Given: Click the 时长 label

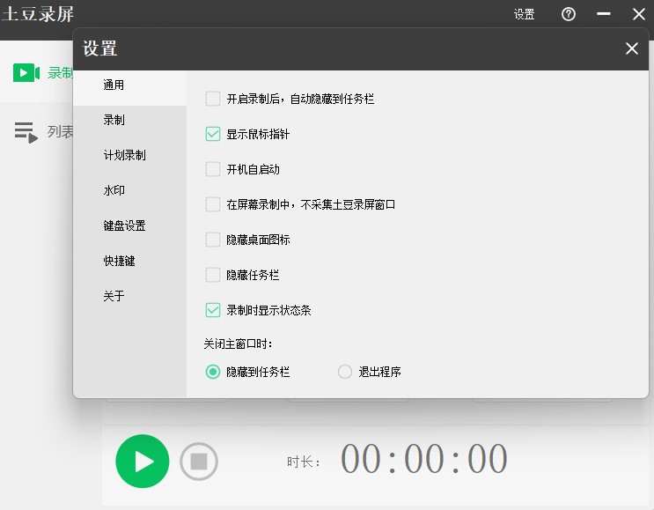Looking at the screenshot, I should pos(303,462).
